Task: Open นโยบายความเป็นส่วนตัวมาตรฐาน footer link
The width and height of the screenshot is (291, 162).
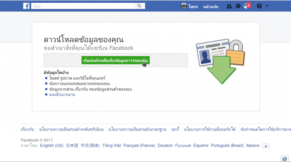Action: (137, 129)
